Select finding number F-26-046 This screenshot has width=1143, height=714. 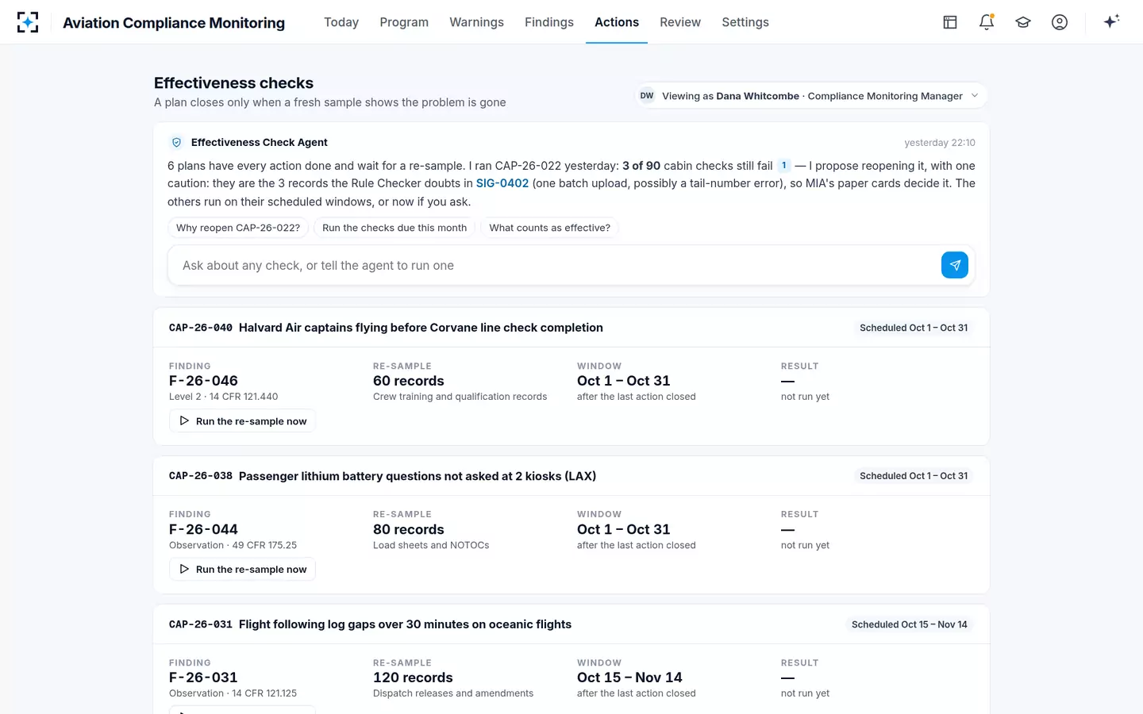coord(203,381)
